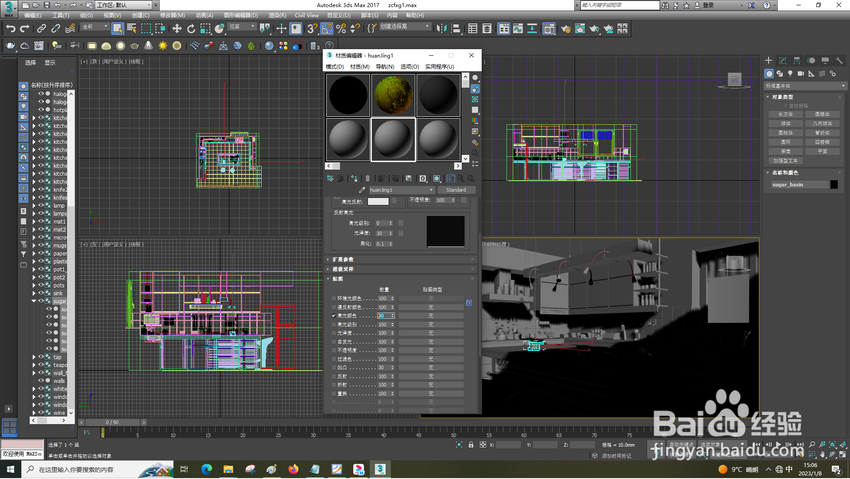Open the Hierarchy panel tab icon
Viewport: 850px width, 479px height.
click(797, 61)
